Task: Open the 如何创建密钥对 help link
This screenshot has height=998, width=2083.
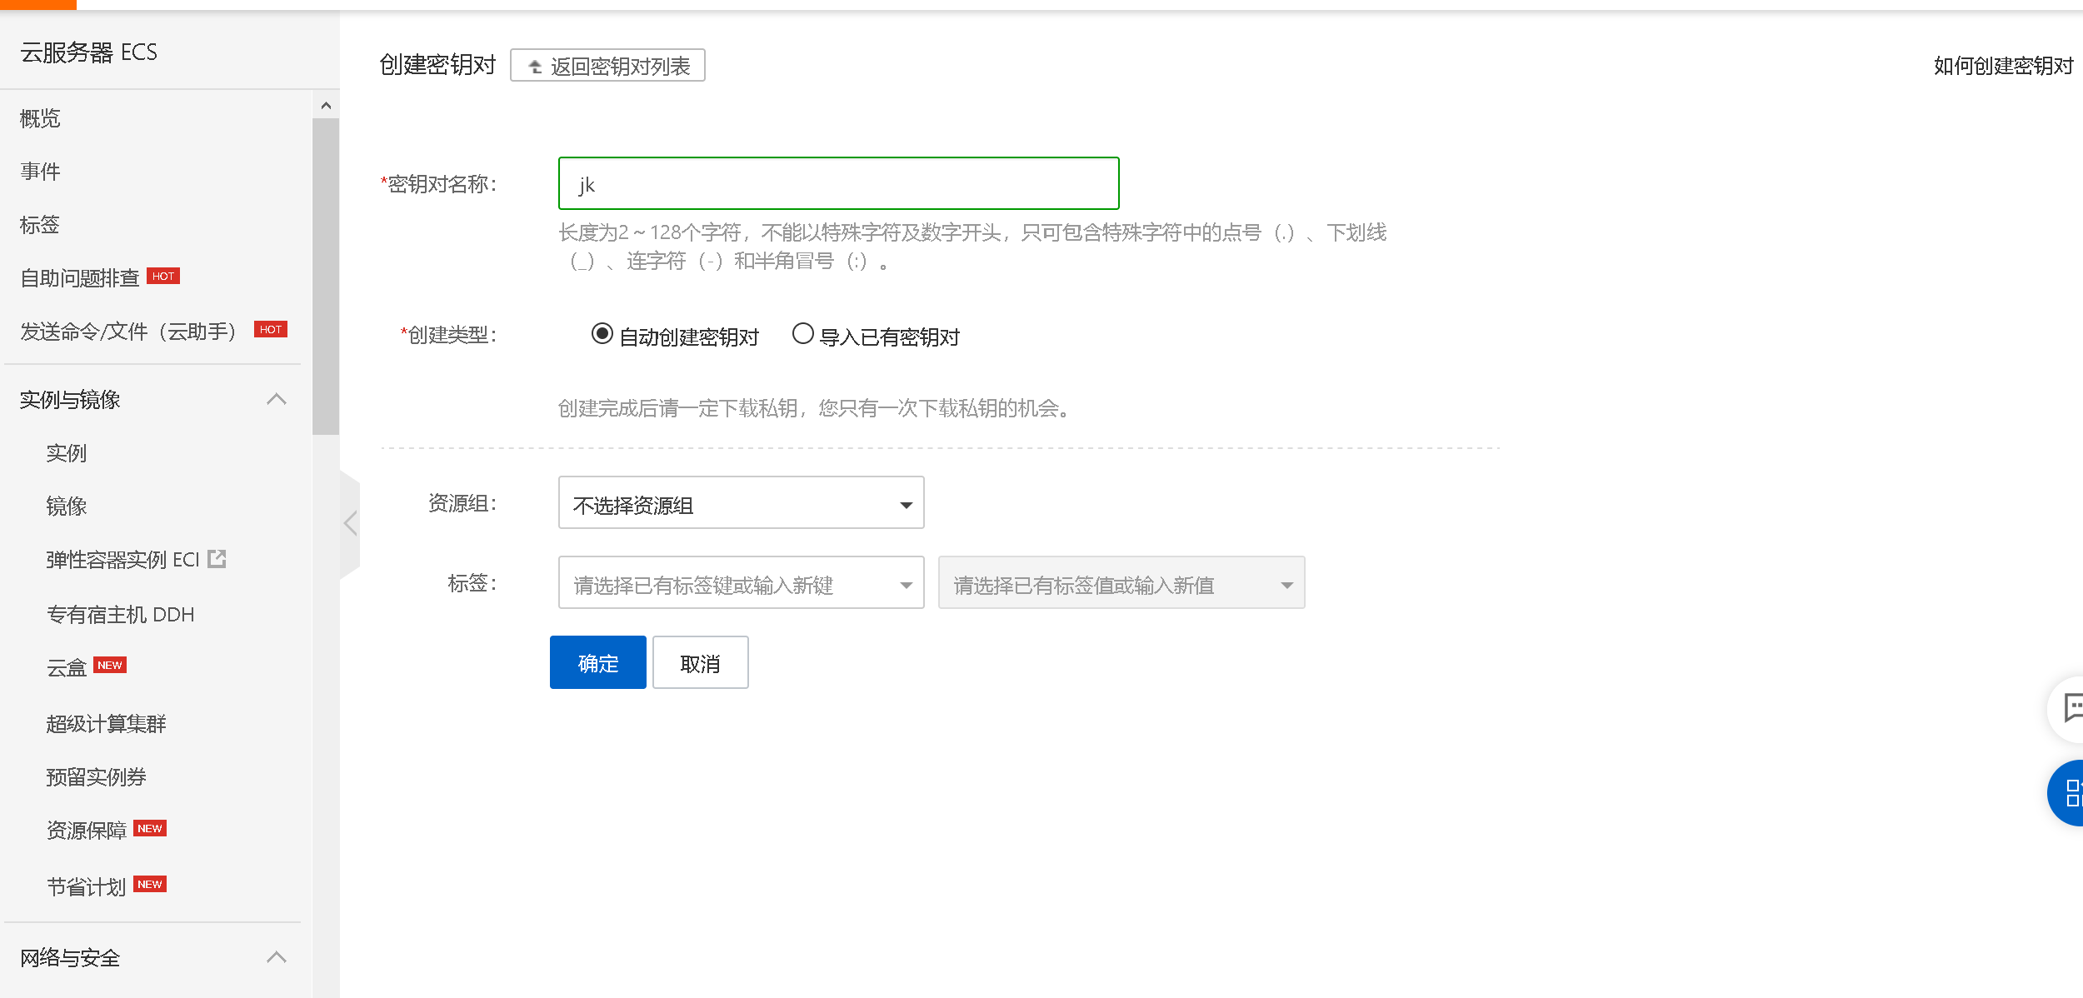Action: 2003,66
